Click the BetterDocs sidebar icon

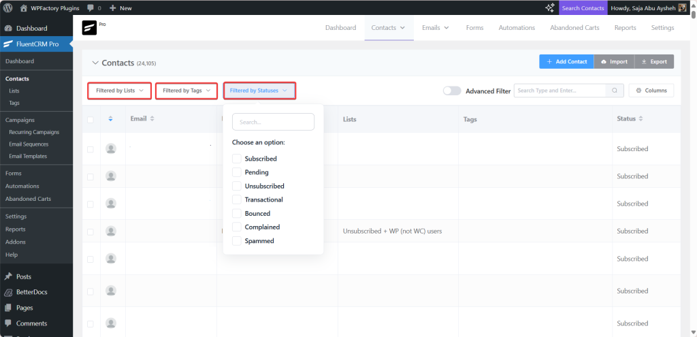point(8,292)
